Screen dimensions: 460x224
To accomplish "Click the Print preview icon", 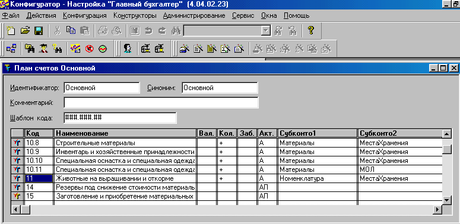I will [116, 31].
